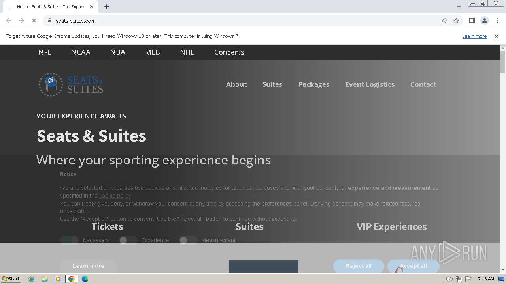Click the show desktop tray icon
506x284 pixels.
(501, 279)
